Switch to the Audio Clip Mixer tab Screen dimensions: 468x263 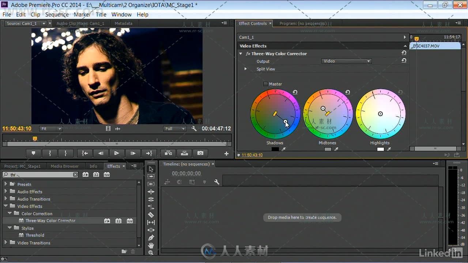click(80, 23)
